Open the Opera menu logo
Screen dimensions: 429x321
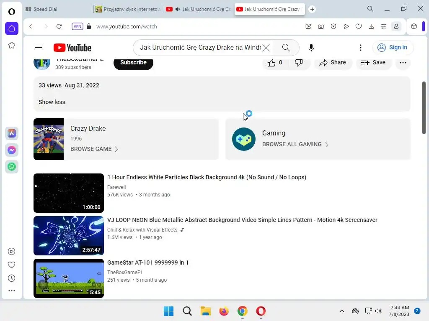(x=11, y=12)
